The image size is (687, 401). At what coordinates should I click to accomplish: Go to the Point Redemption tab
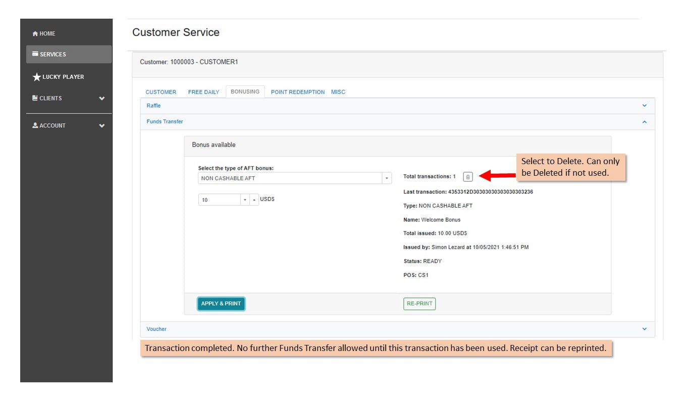click(x=298, y=92)
